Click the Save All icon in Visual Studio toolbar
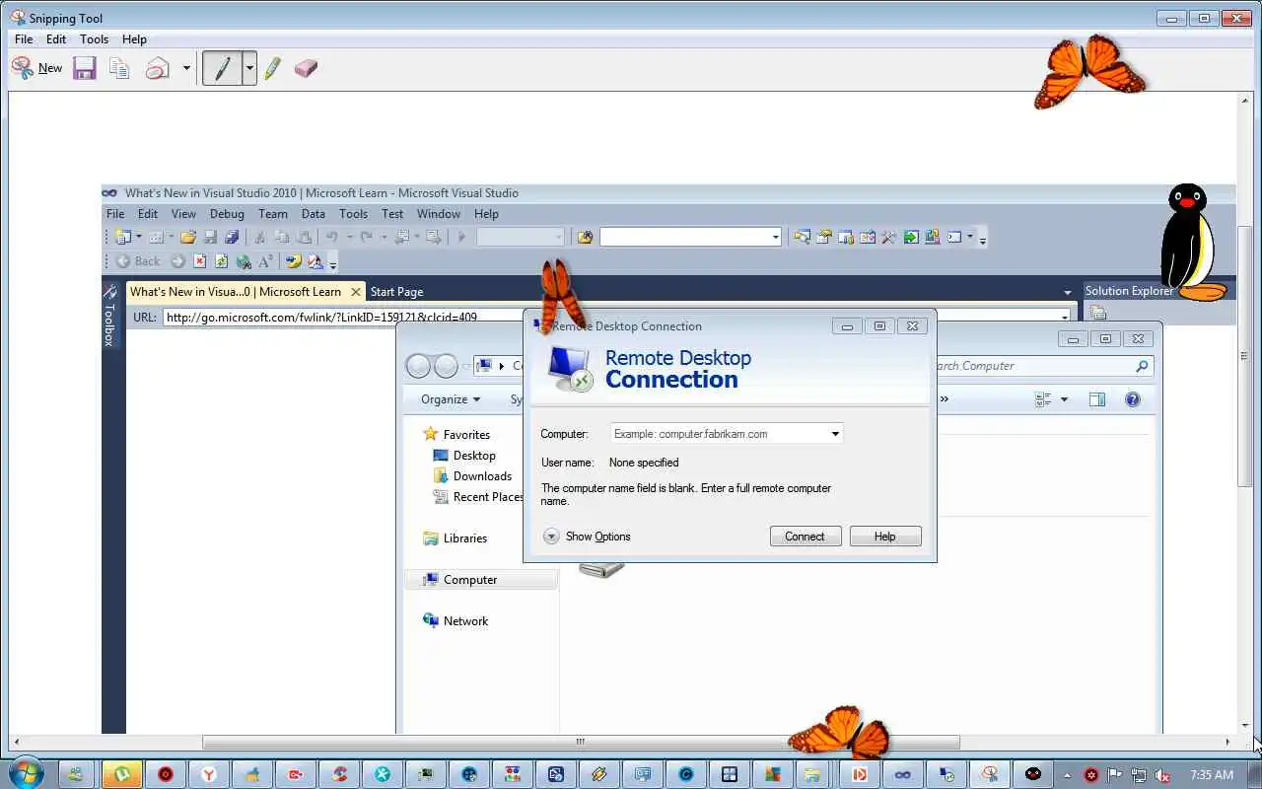The width and height of the screenshot is (1262, 789). click(232, 237)
